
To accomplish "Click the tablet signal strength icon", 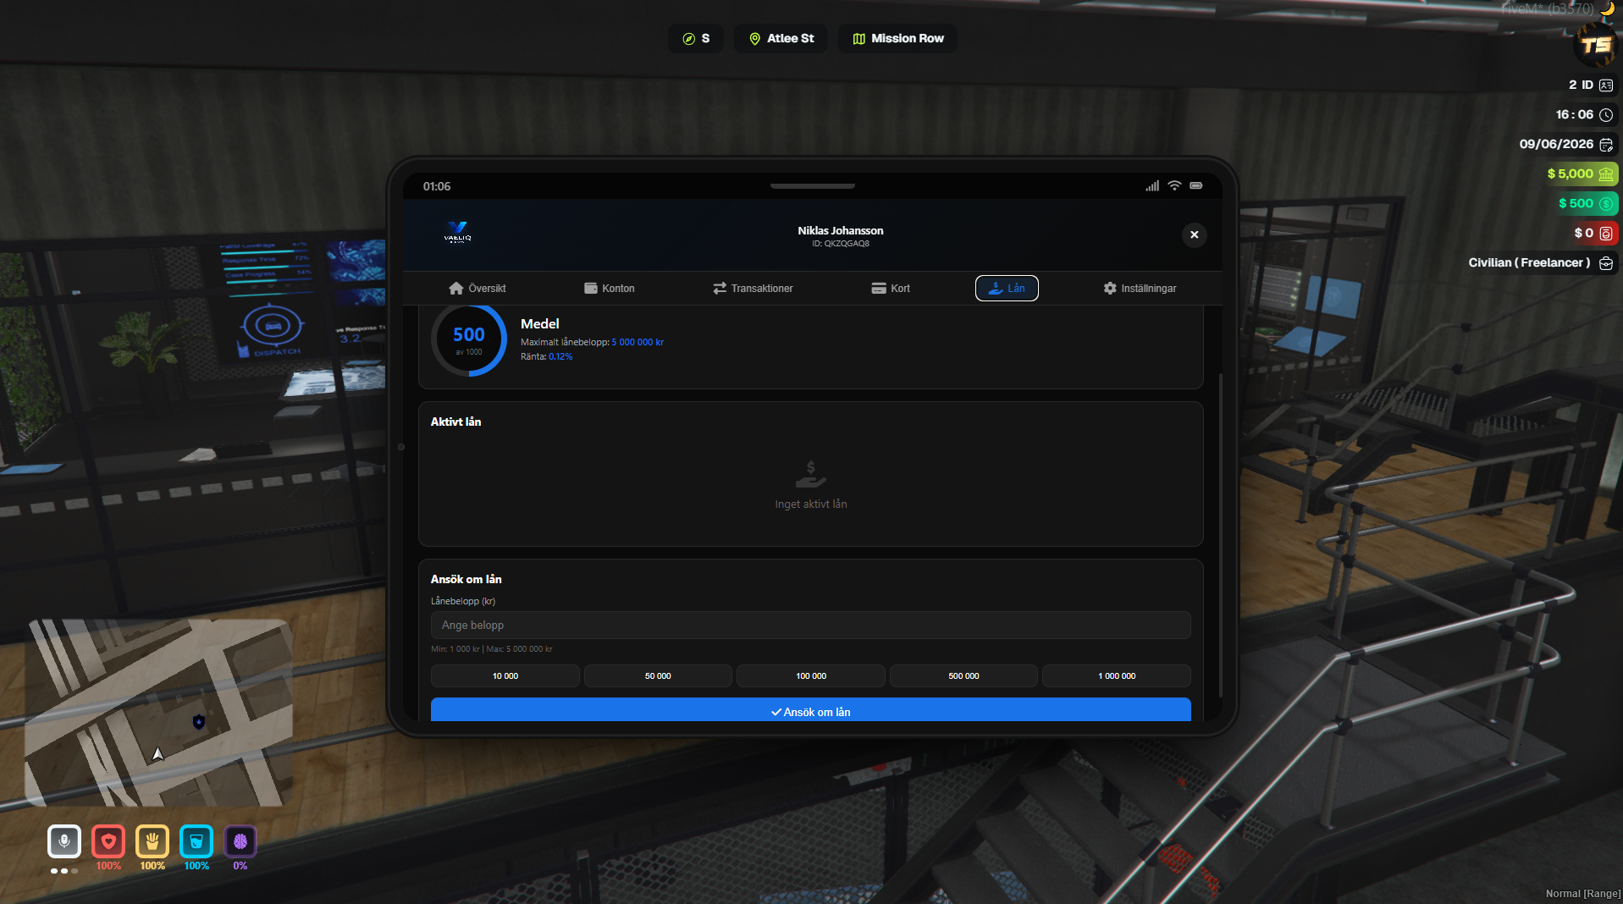I will (1152, 186).
